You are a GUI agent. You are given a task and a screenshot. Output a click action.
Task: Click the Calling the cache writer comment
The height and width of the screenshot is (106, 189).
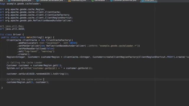(25, 79)
